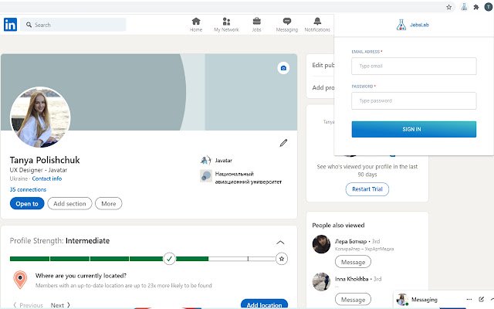Click the Add location button
This screenshot has width=494, height=309.
click(x=264, y=304)
